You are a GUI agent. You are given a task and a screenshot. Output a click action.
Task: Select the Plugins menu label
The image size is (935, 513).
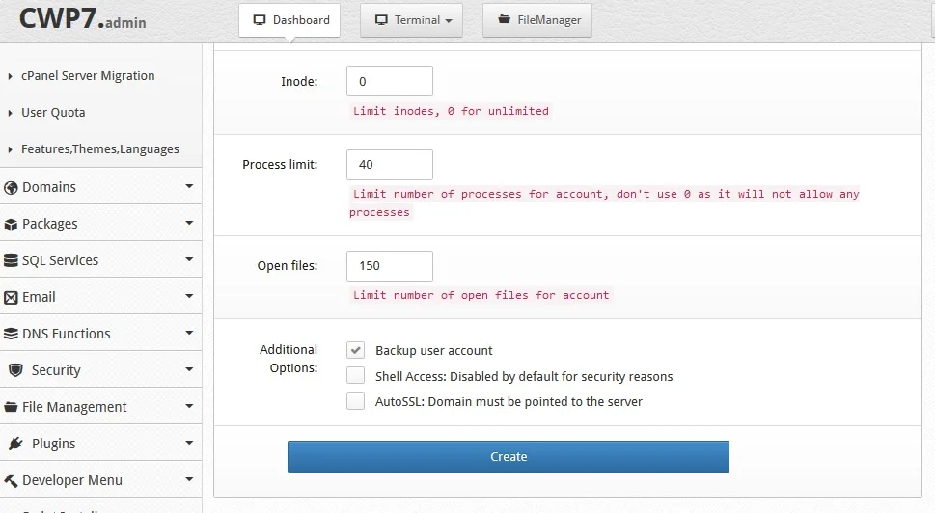pyautogui.click(x=54, y=444)
